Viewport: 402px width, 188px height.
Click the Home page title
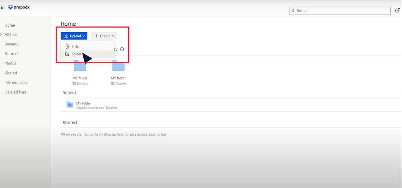point(68,24)
